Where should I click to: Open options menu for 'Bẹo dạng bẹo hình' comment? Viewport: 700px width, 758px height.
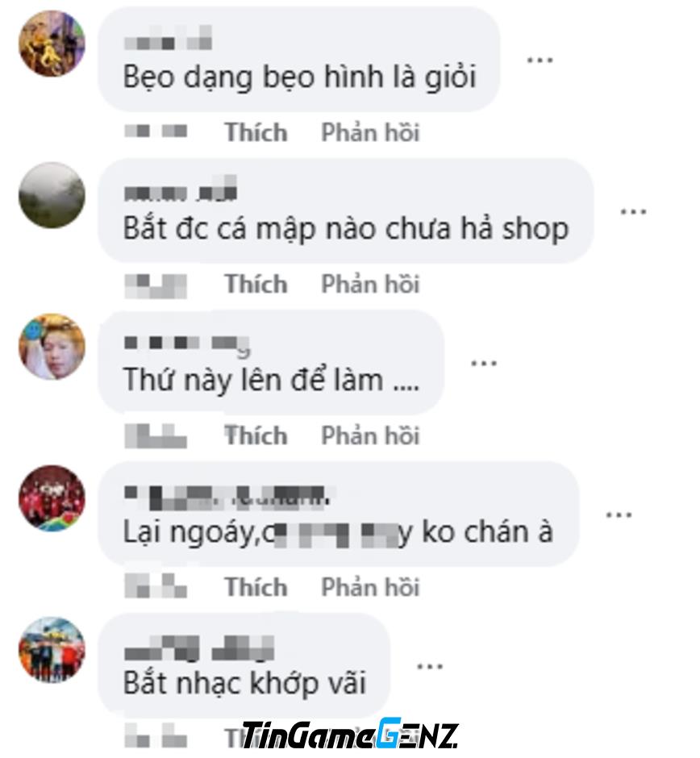point(540,60)
